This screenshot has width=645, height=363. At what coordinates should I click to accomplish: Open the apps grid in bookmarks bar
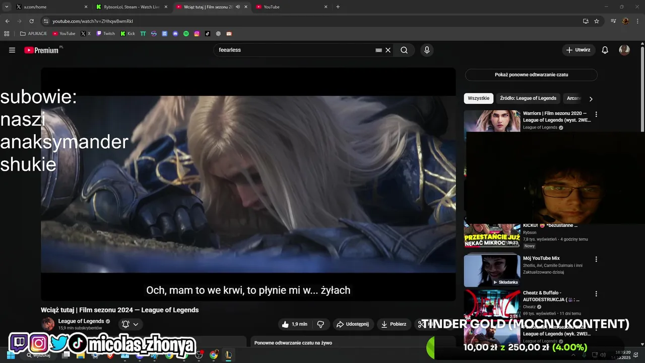[7, 34]
